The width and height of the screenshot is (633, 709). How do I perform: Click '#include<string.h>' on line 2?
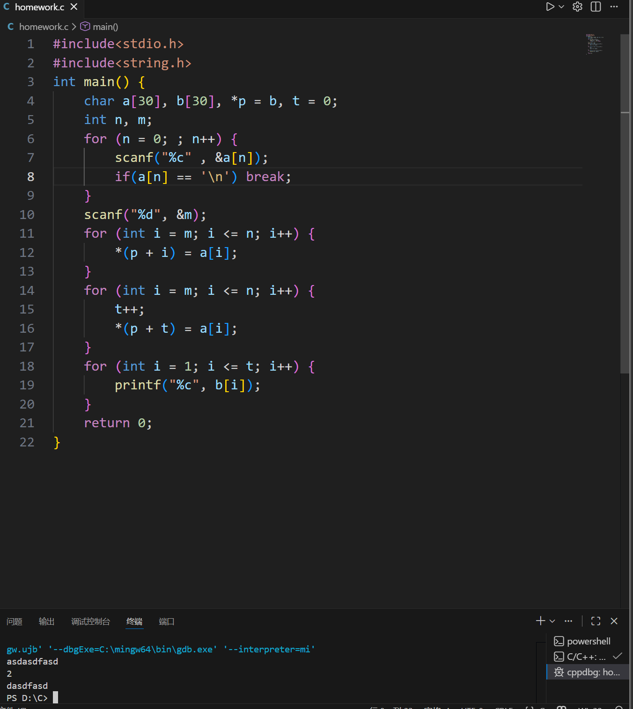(122, 63)
